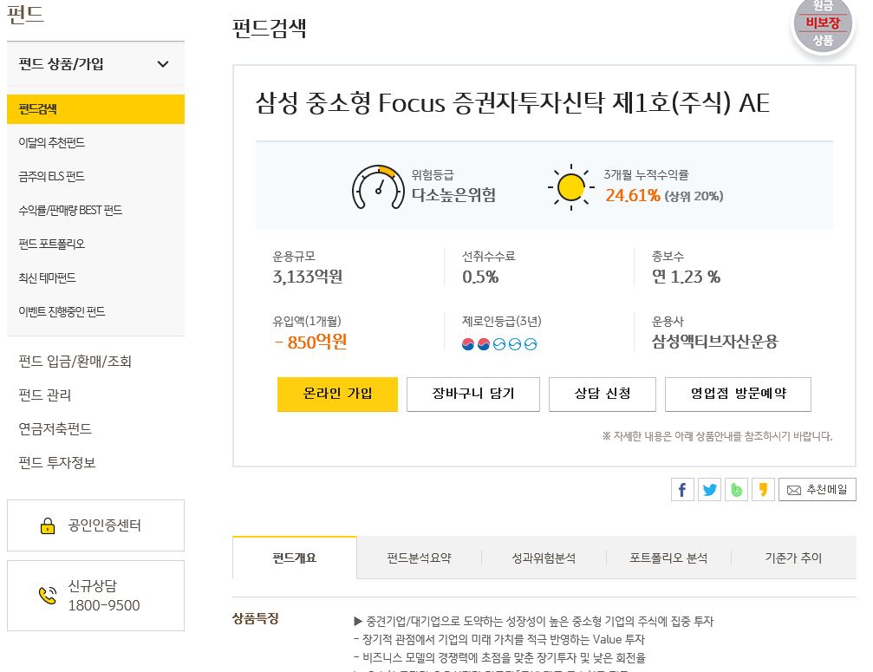Click the 상품특징 section label
Image resolution: width=873 pixels, height=672 pixels.
click(x=256, y=618)
